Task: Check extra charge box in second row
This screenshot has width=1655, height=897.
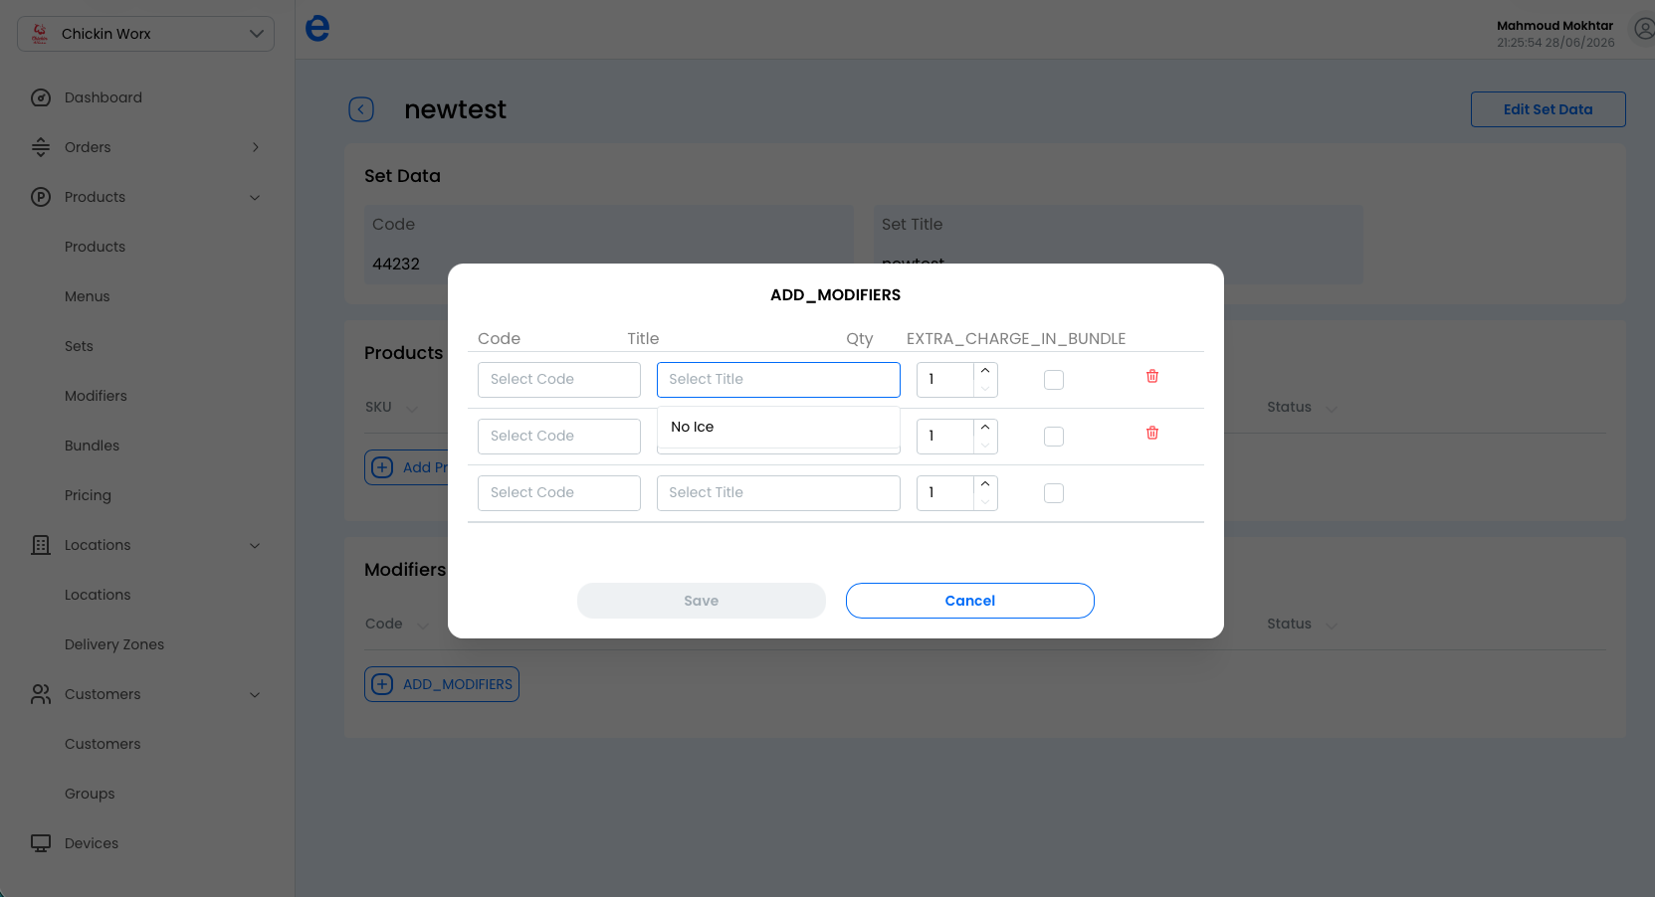Action: 1054,437
